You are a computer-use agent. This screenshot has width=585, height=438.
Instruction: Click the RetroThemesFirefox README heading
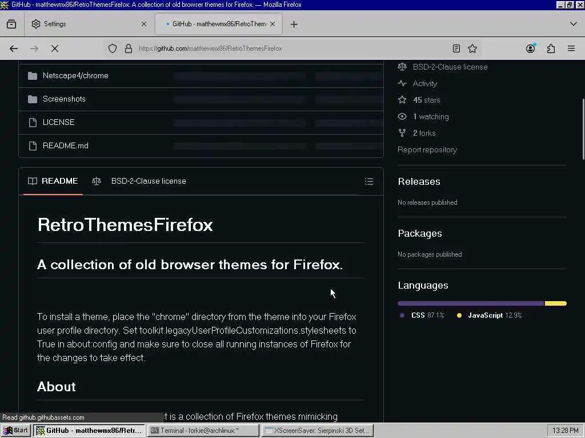(x=125, y=225)
